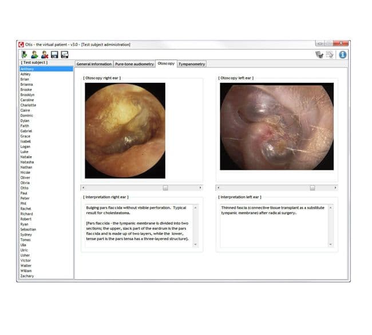The image size is (372, 335).
Task: Click the save floppy disk icon
Action: (x=54, y=54)
